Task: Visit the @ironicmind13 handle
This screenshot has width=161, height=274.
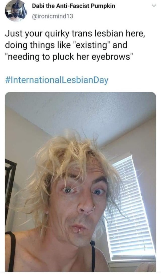Action: 53,16
